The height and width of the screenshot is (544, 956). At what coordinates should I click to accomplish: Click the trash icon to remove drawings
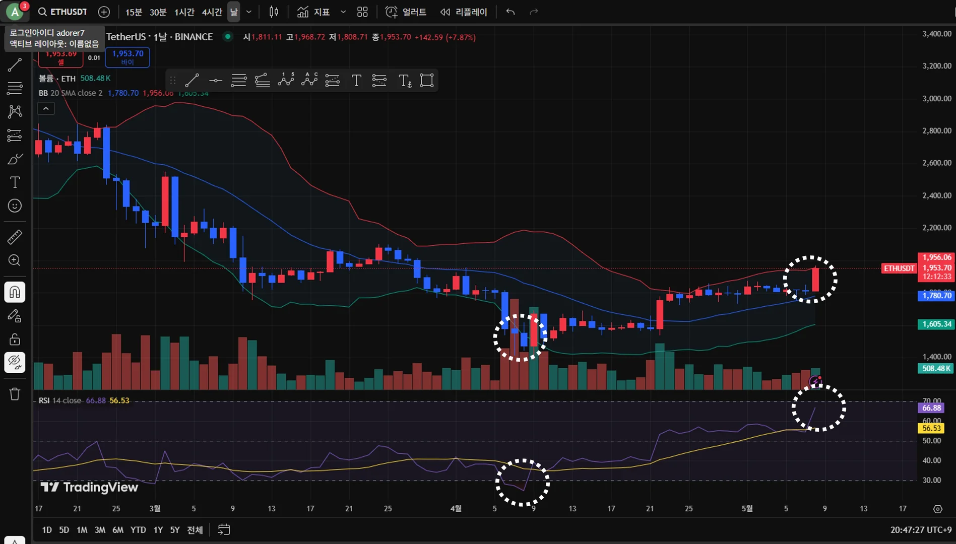point(15,394)
